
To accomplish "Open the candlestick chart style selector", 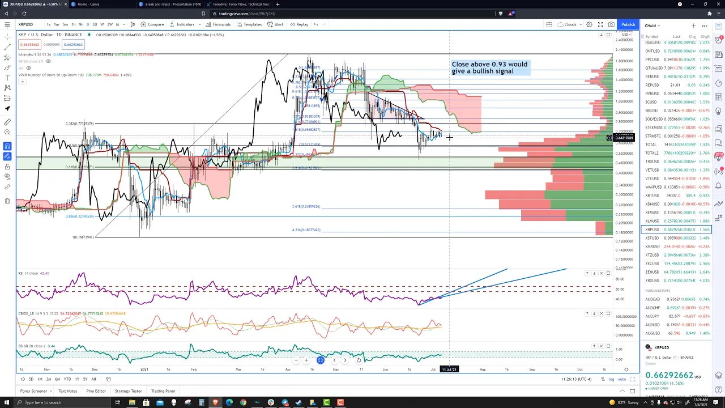I will (x=133, y=24).
